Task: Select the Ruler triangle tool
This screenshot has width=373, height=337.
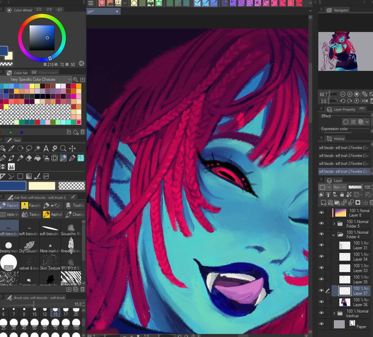Action: [x=3, y=176]
